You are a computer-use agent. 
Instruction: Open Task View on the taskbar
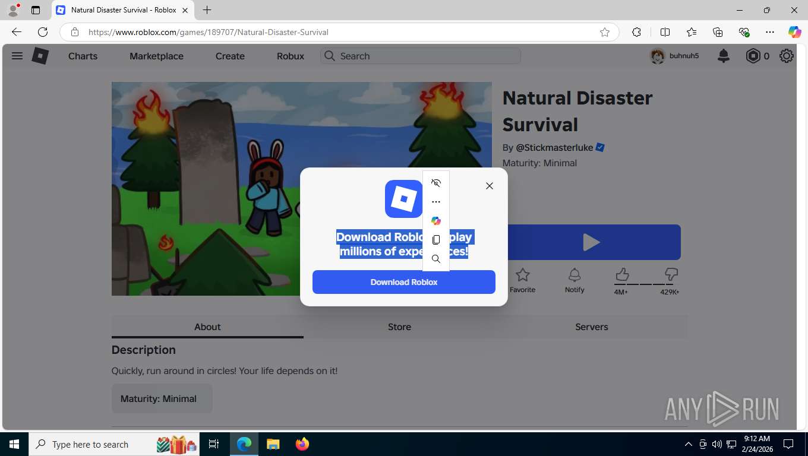(x=214, y=444)
